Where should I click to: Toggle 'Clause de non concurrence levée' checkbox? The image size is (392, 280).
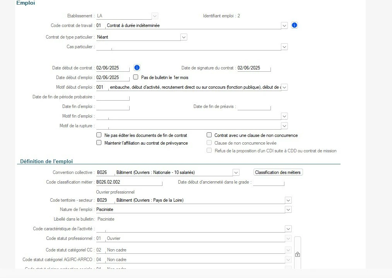[209, 143]
